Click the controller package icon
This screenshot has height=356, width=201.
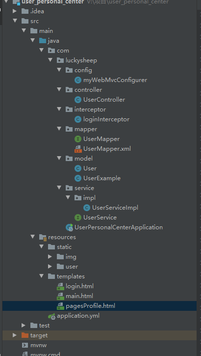point(69,90)
